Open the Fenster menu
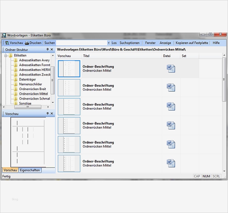 (150, 43)
